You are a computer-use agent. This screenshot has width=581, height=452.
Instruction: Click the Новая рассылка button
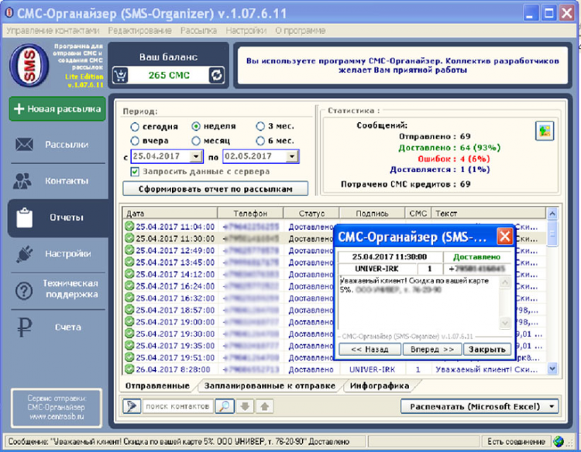pyautogui.click(x=57, y=109)
